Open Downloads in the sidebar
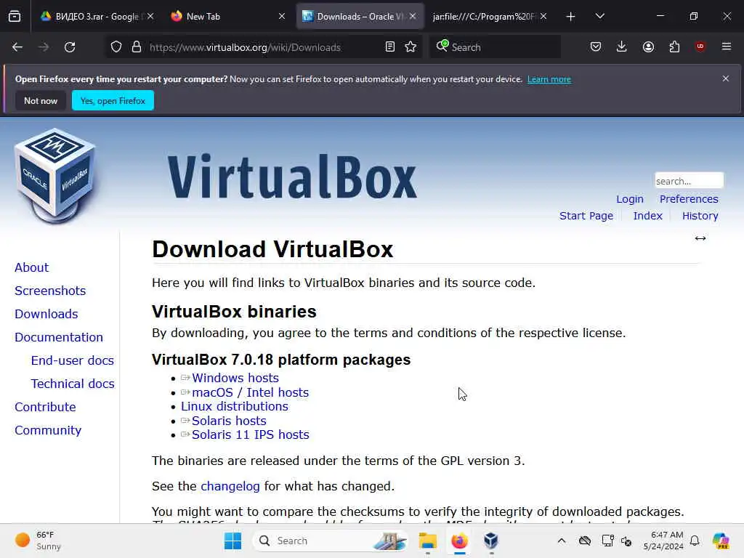744x558 pixels. pyautogui.click(x=46, y=314)
